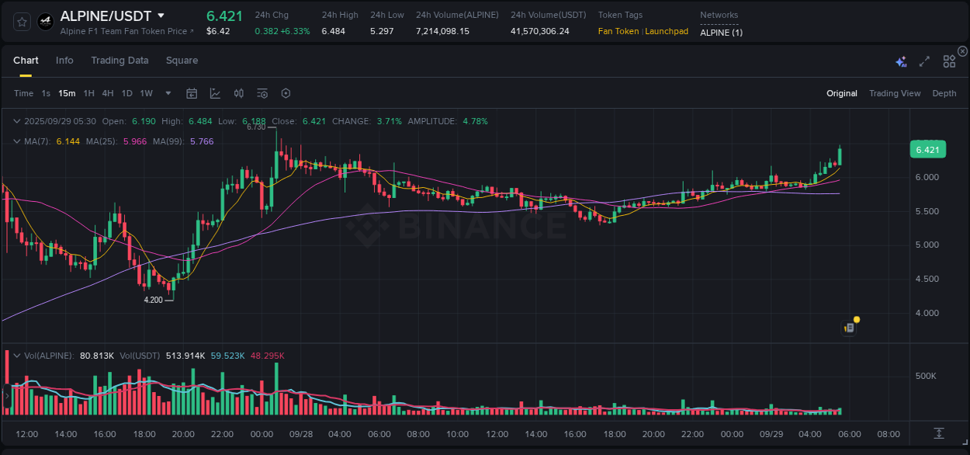The width and height of the screenshot is (970, 455).
Task: Open the widgets layout icon
Action: [x=948, y=60]
